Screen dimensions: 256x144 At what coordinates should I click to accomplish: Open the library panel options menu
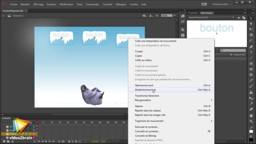[244, 13]
